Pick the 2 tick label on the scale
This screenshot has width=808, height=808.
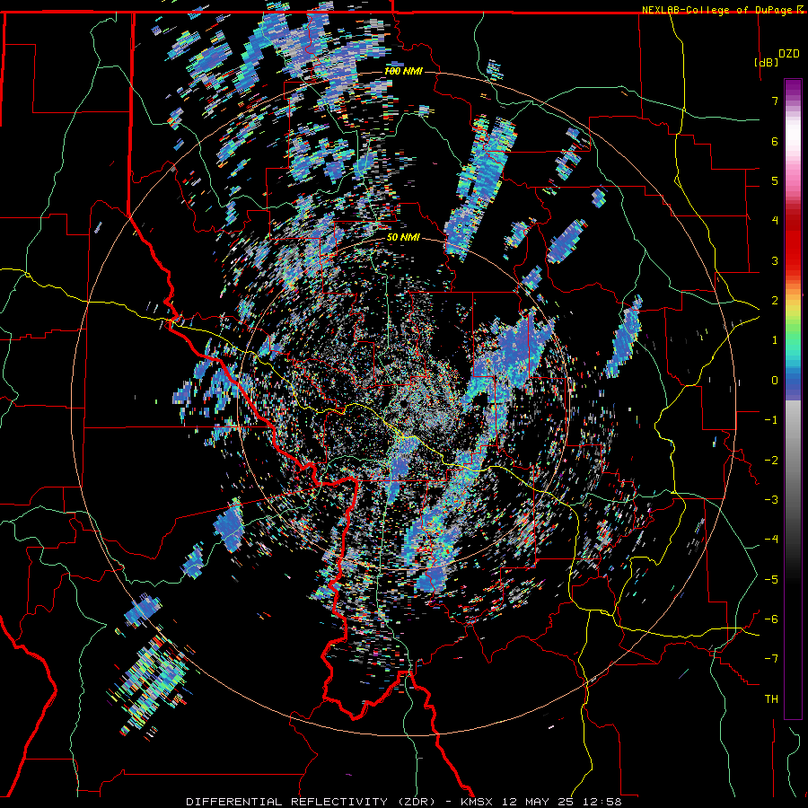pos(775,301)
